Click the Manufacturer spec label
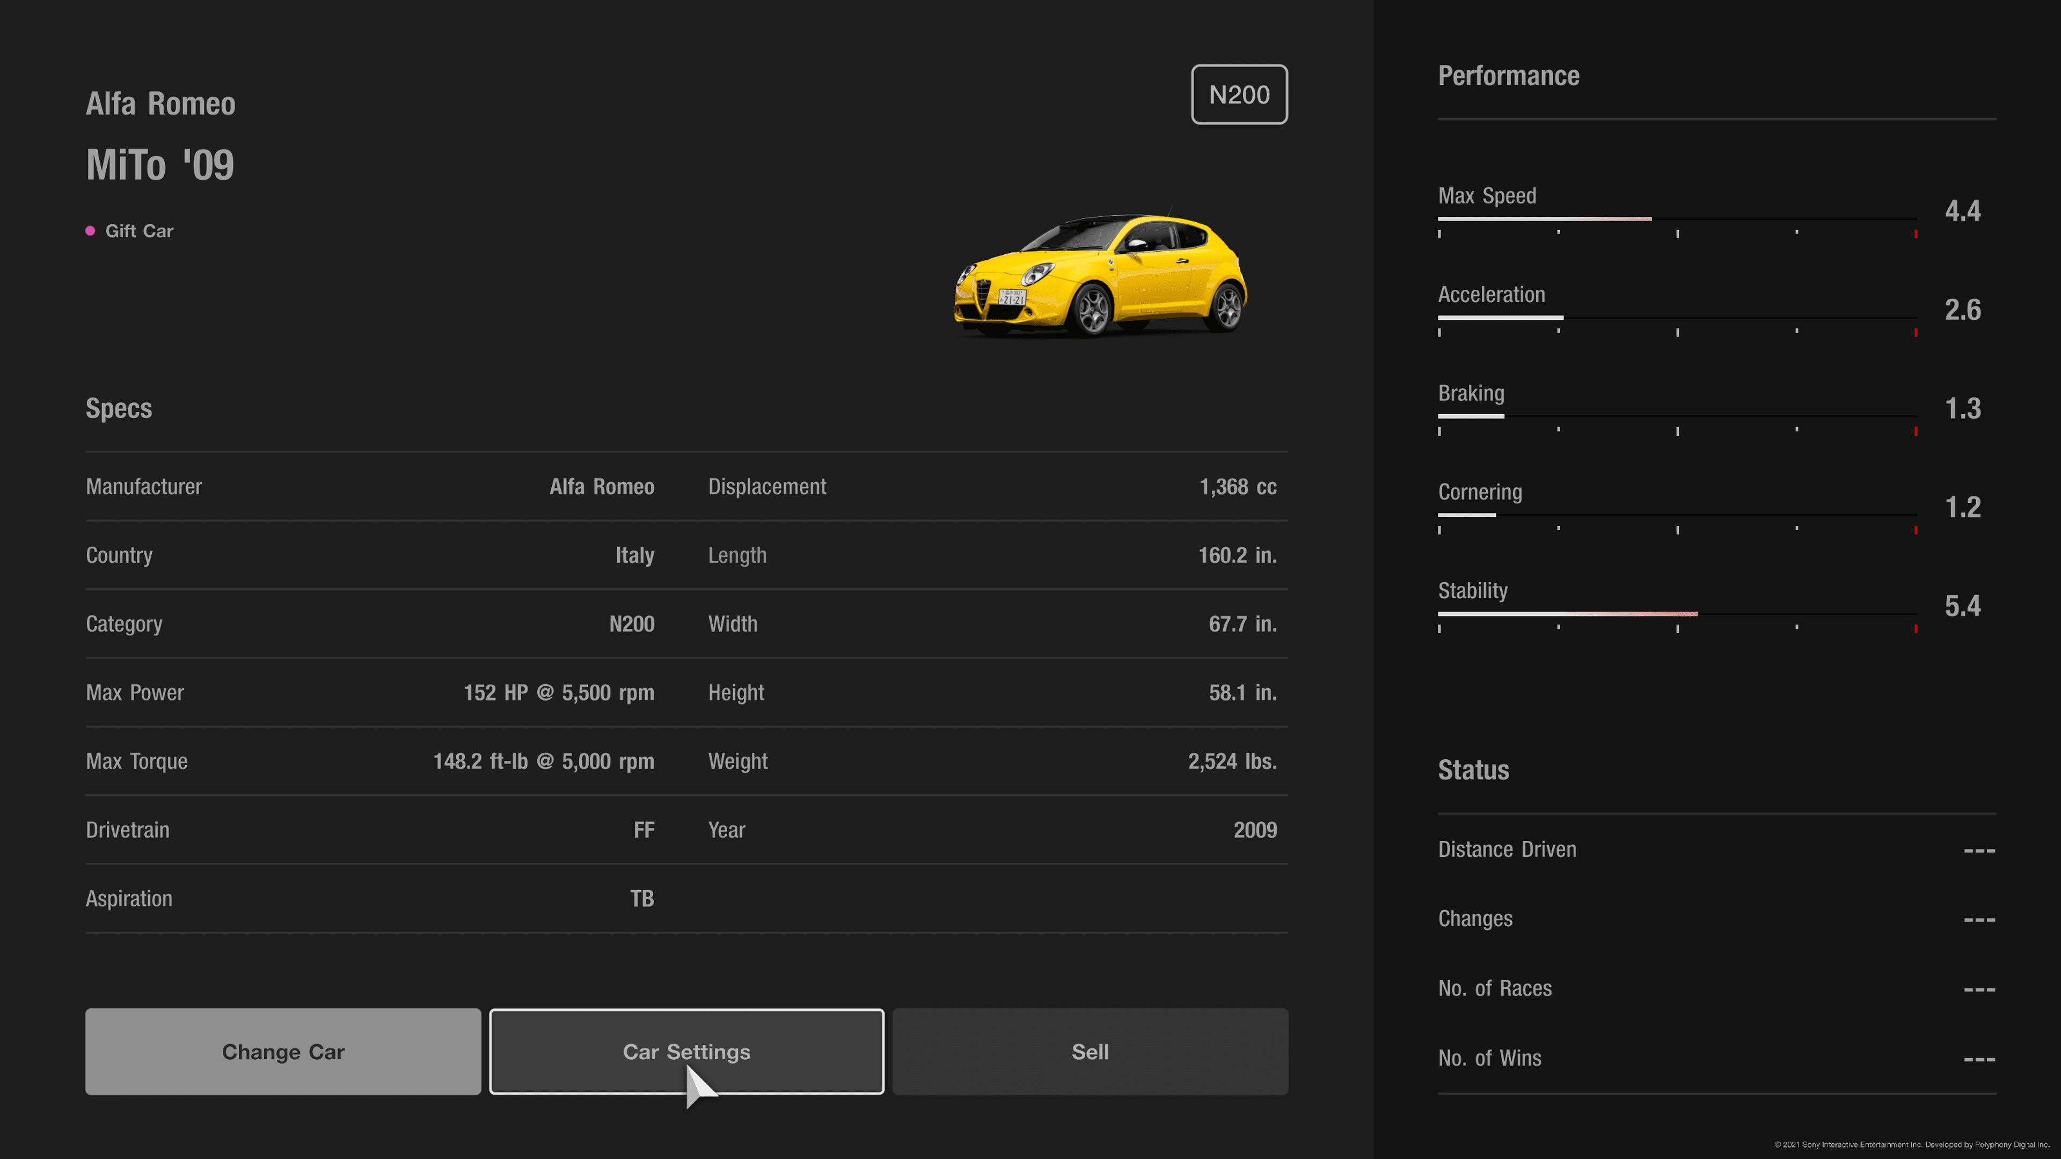 point(144,486)
